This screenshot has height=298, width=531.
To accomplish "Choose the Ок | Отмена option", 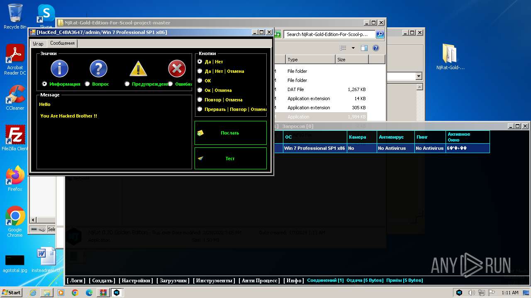I will [x=200, y=90].
